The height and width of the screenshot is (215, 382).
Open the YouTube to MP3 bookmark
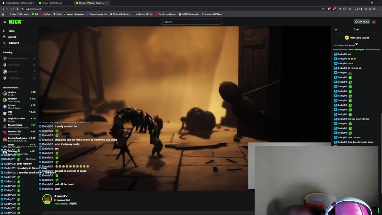pos(143,14)
